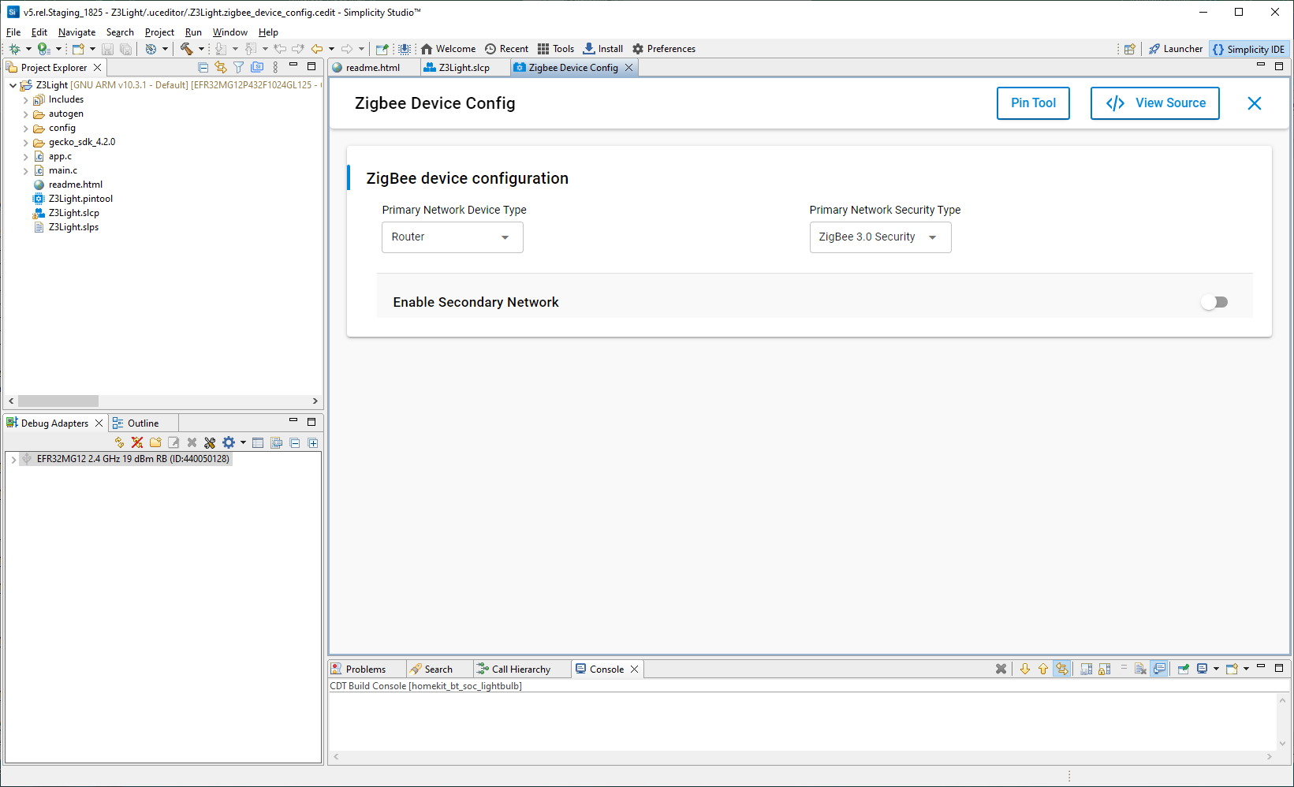Click the hammer Build icon in toolbar
The height and width of the screenshot is (787, 1294).
(186, 49)
